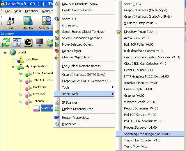Click the backbone node icon
Viewport: 186px width, 151px height.
(28, 88)
